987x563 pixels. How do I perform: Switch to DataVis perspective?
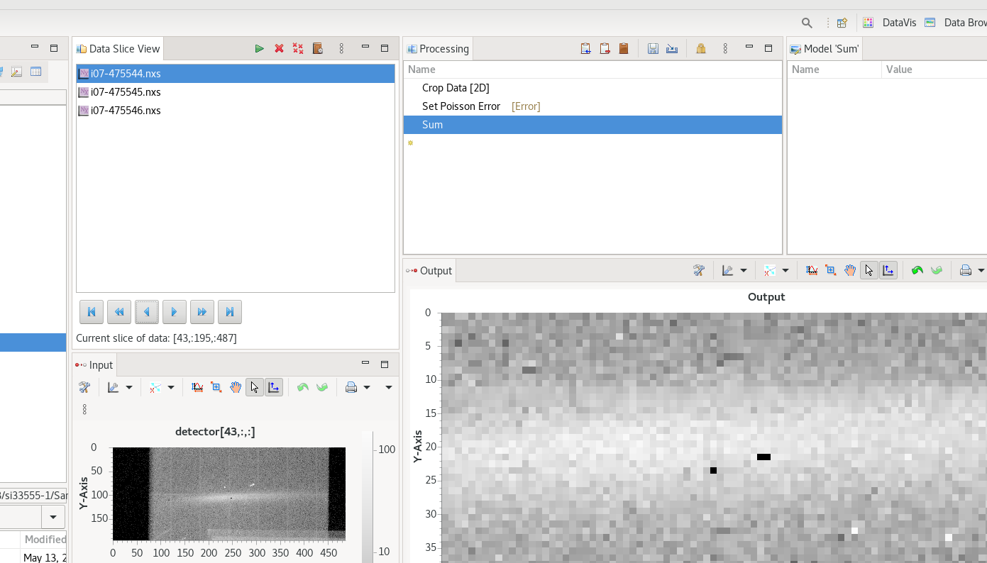pos(890,23)
